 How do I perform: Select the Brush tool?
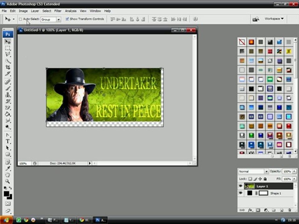click(x=7, y=88)
